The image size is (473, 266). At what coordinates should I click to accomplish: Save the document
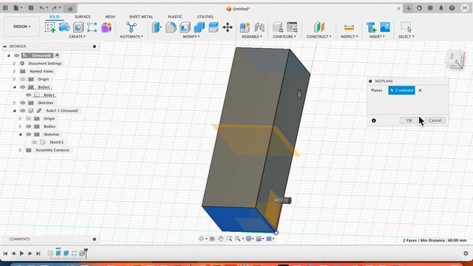(x=31, y=8)
